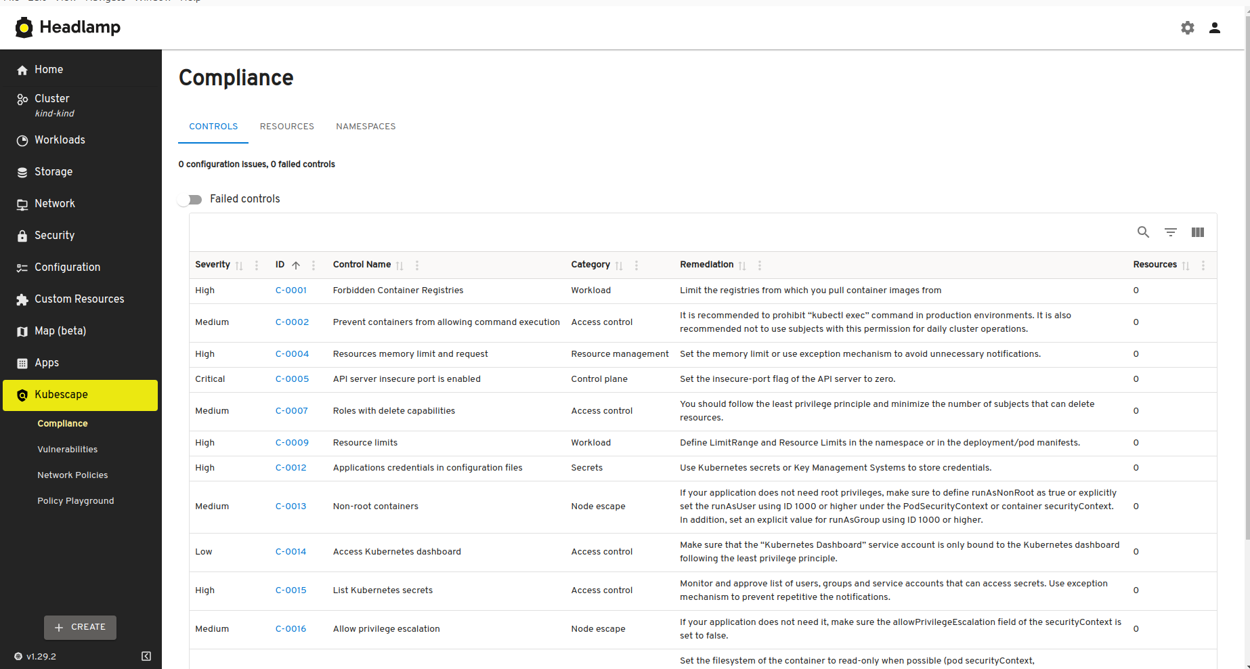Sort by Severity column arrows
1250x669 pixels.
point(239,265)
